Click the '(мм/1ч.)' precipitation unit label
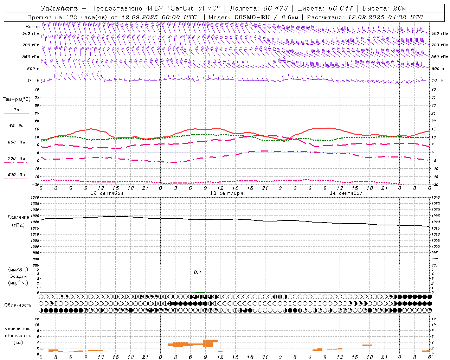The width and height of the screenshot is (450, 360). coord(18,283)
